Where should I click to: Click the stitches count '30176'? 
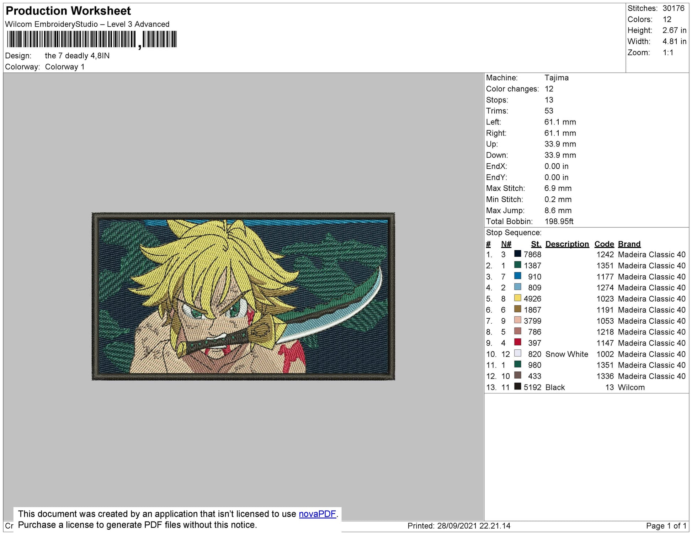point(673,8)
